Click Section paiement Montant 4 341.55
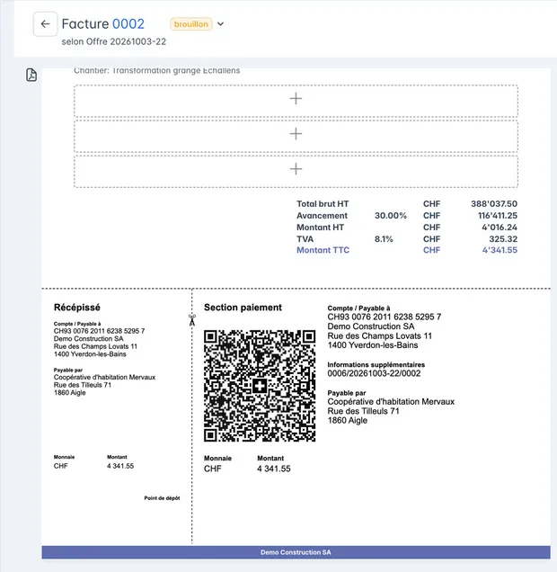Screen dimensions: 557x572 (x=274, y=469)
